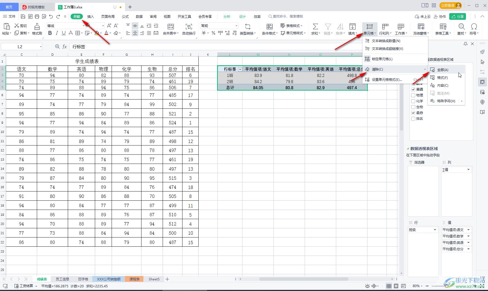Open the 班级 row field dropdown
488x291 pixels.
point(435,230)
